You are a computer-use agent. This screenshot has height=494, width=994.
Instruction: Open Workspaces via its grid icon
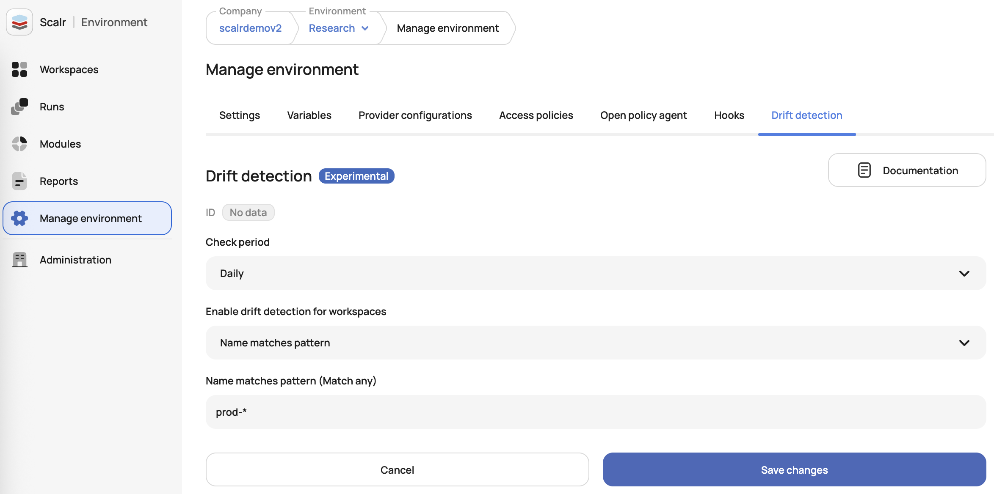pos(19,69)
